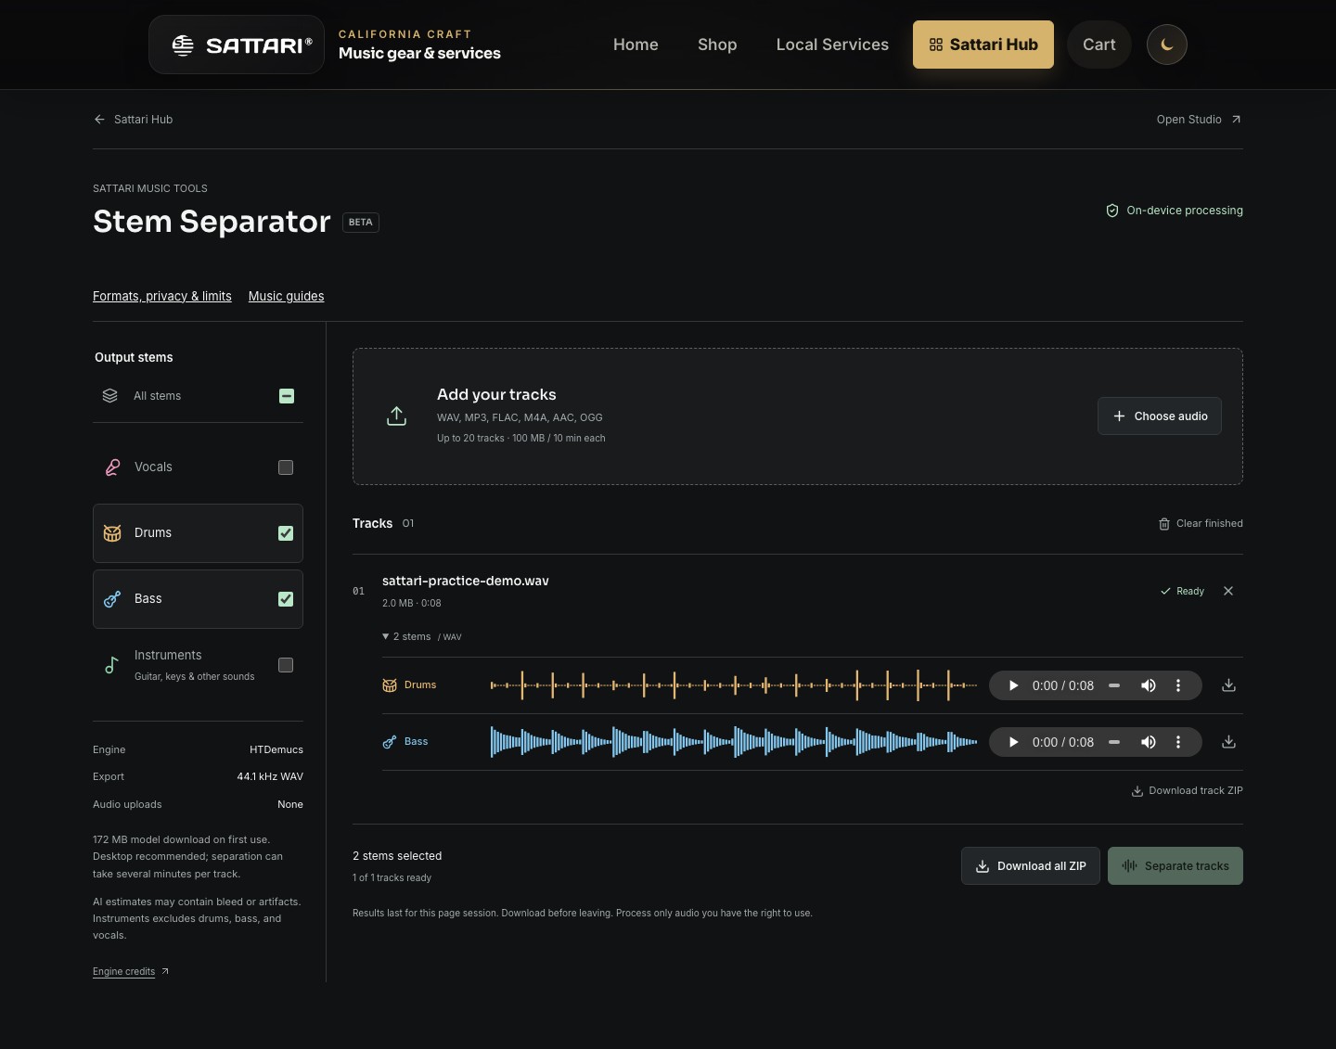Open the Shop page
Screen dimensions: 1336x1049
[x=717, y=45]
